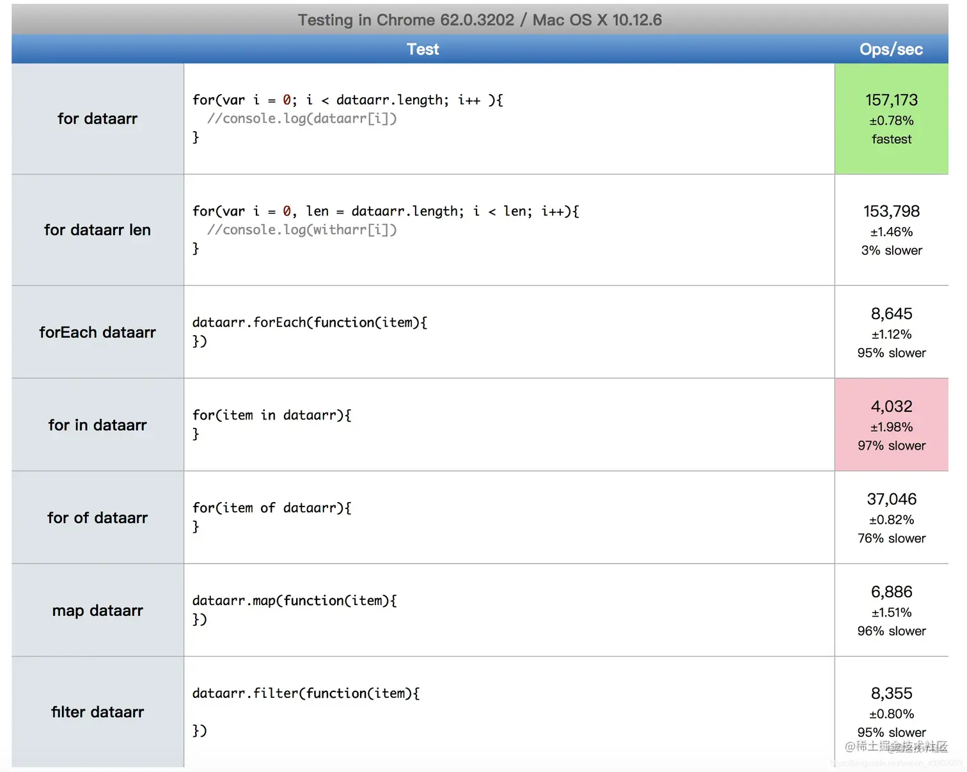Click the '4,032' value in pink cell
The width and height of the screenshot is (967, 772).
coord(892,406)
